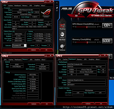Go to About tab in the CPU-Z Mainboard window
Screen dimensions: 114x109
click(98, 59)
